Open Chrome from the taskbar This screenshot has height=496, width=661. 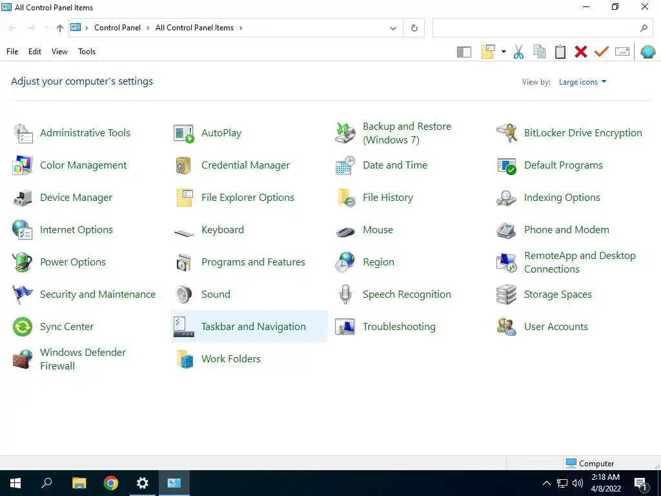pyautogui.click(x=111, y=483)
